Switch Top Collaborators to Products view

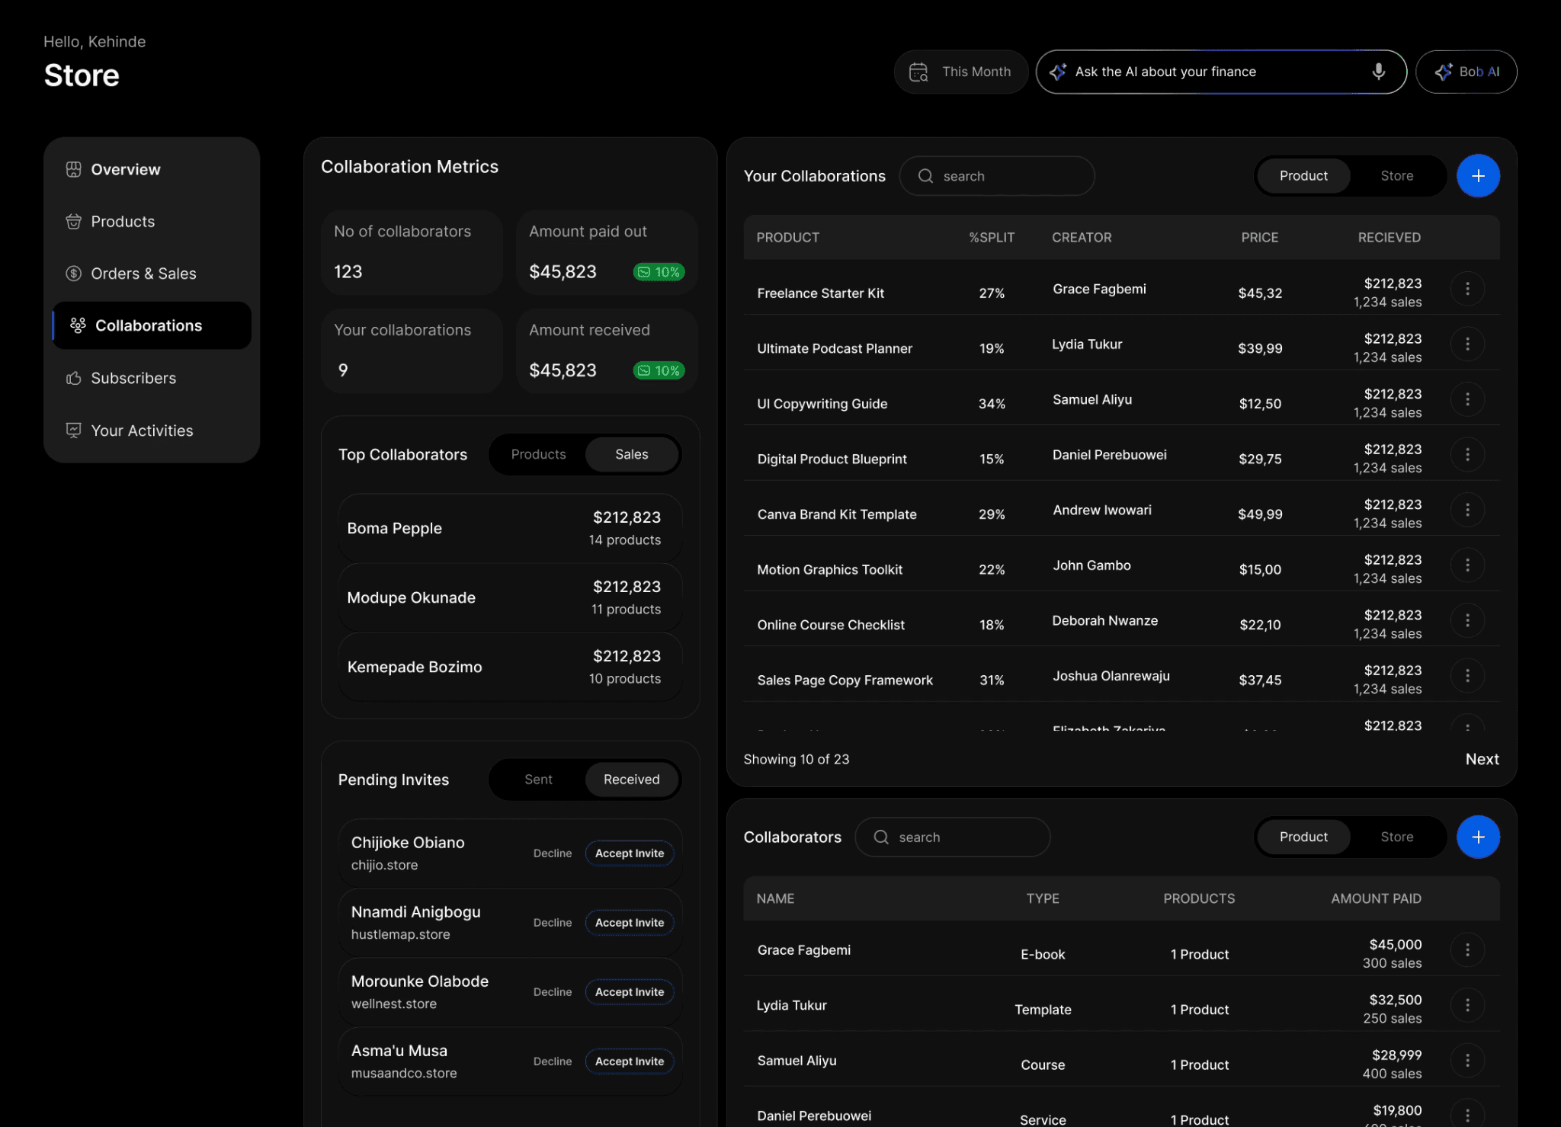coord(538,454)
